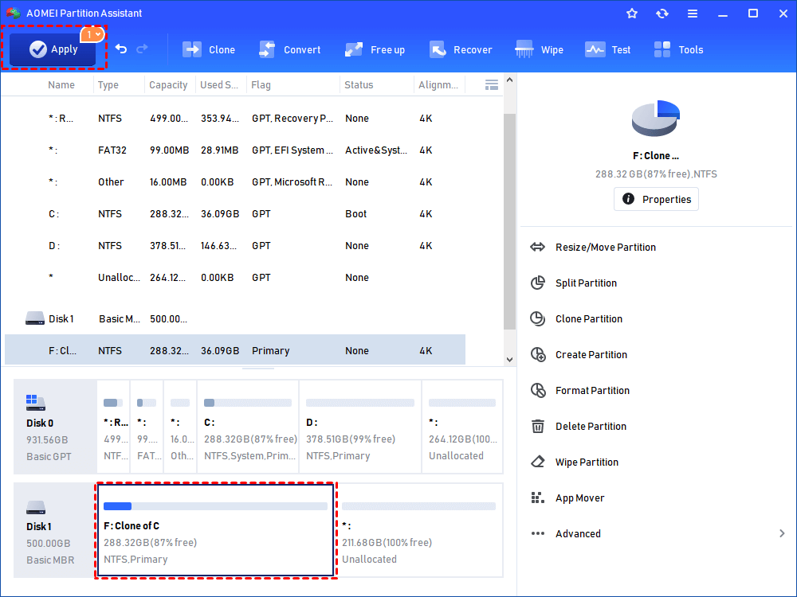Select the 211.68GB unallocated block on Disk 1

420,530
